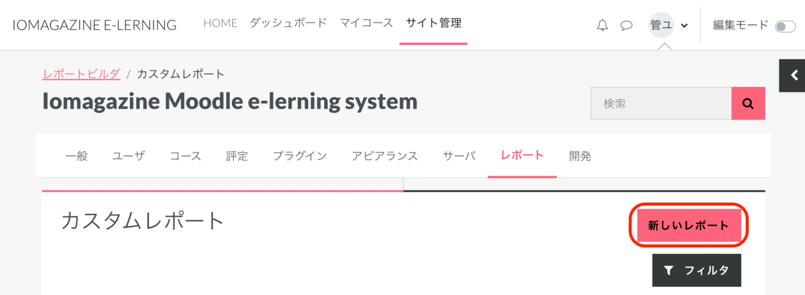The width and height of the screenshot is (805, 295).
Task: Click the 新しいレポート button
Action: tap(688, 225)
